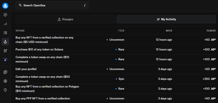Click the slash shortcut key in search bar
This screenshot has width=218, height=103.
pyautogui.click(x=85, y=5)
